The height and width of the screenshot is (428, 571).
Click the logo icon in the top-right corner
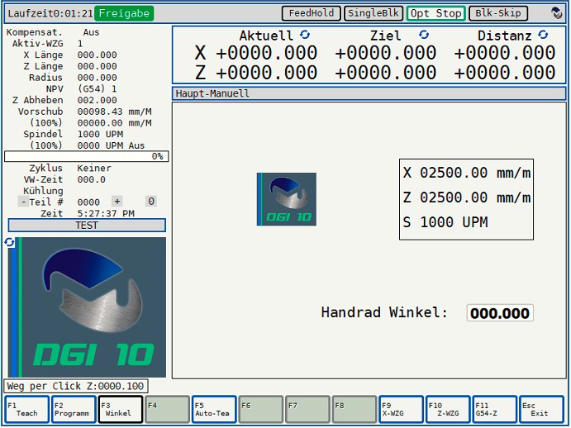(x=556, y=13)
